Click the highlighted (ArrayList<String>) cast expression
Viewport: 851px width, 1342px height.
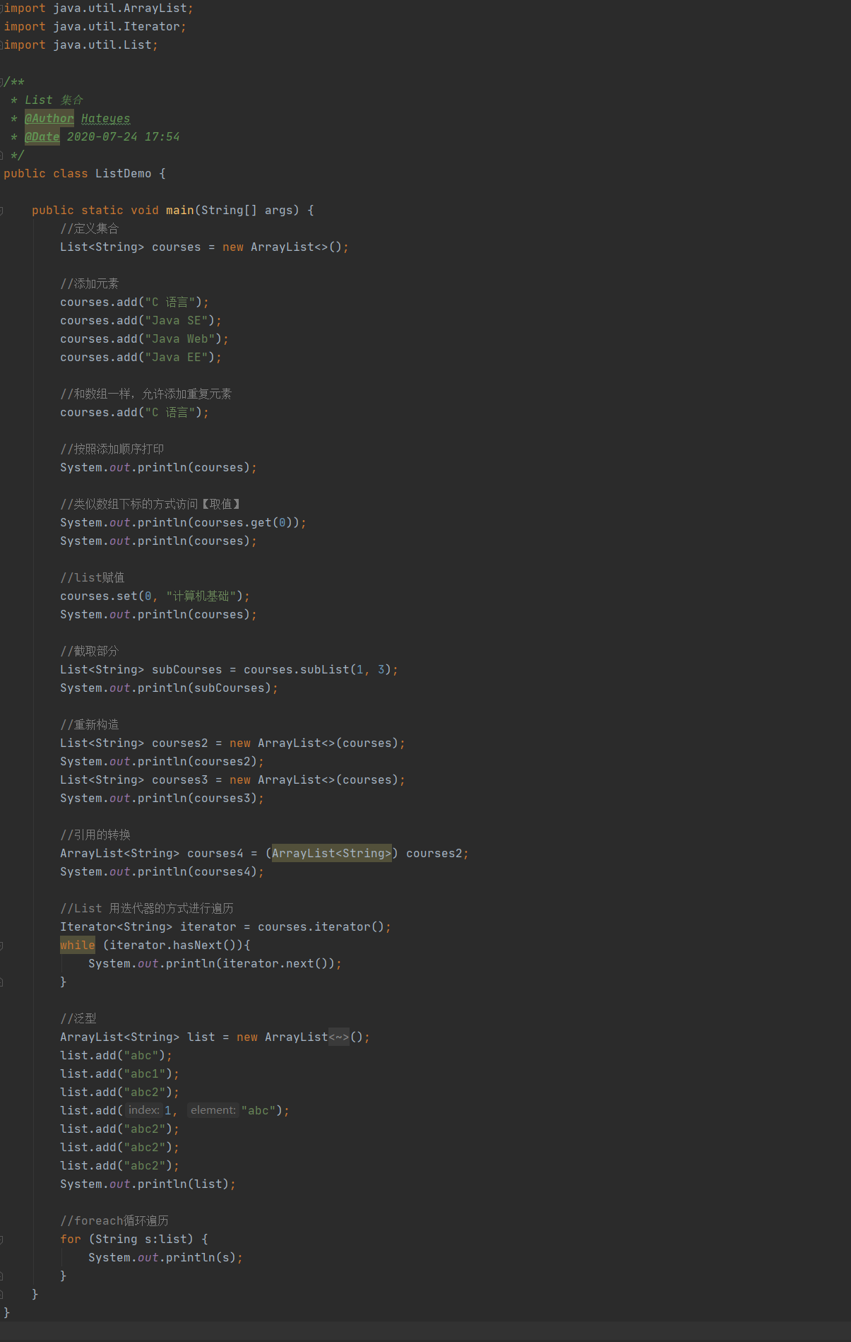(x=332, y=854)
